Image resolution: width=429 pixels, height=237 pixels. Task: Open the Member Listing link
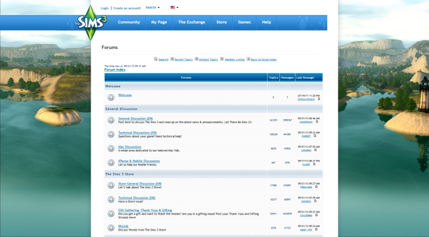[x=234, y=59]
